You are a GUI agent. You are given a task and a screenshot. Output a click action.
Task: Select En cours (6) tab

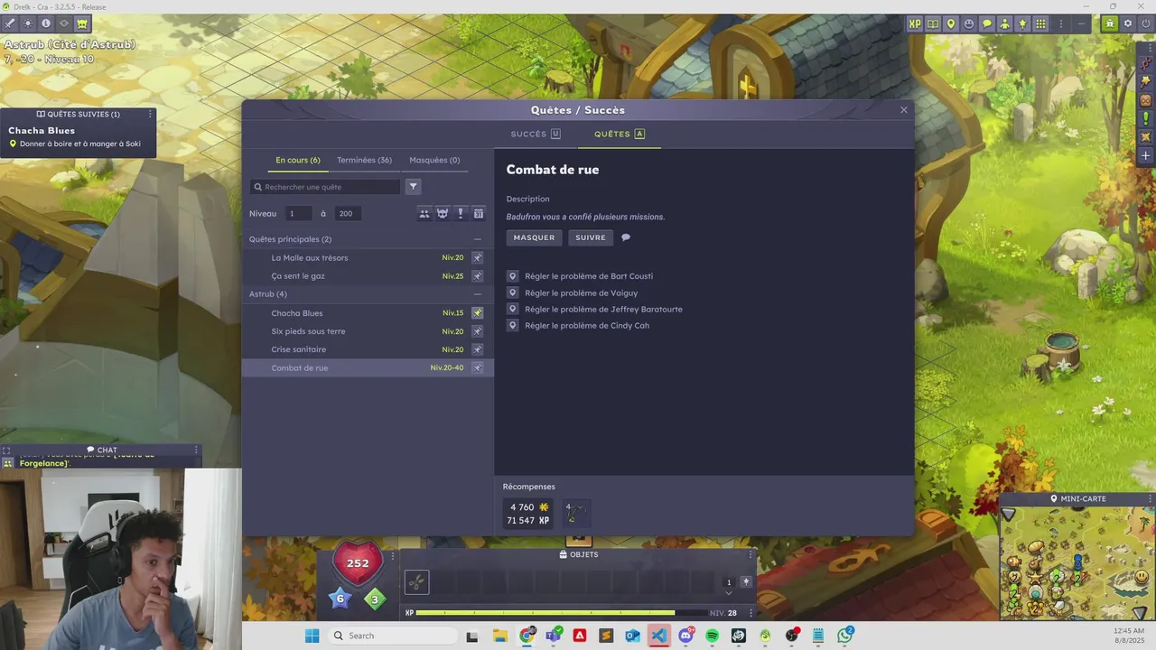click(298, 160)
